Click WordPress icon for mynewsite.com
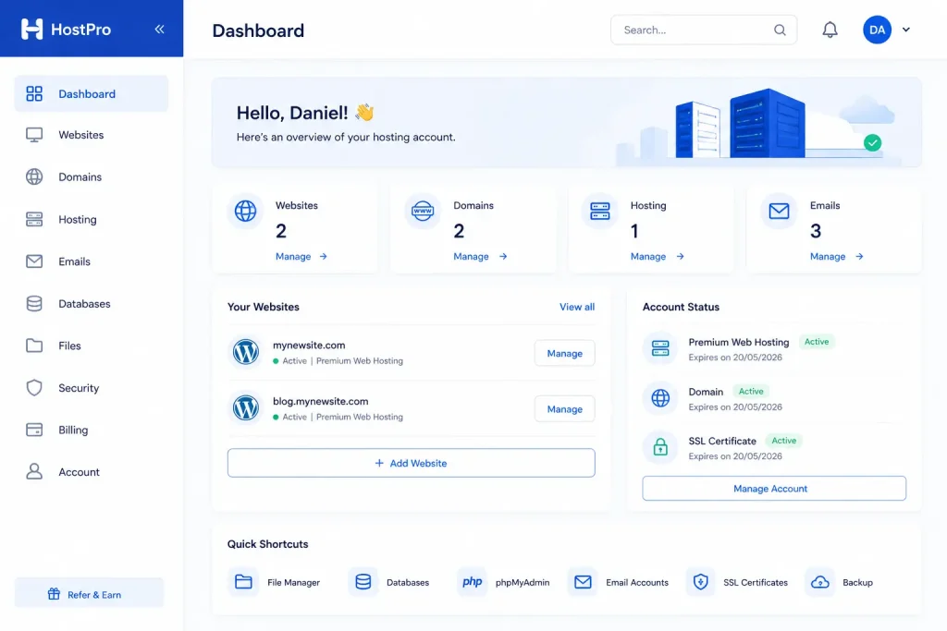The image size is (947, 631). coord(246,352)
